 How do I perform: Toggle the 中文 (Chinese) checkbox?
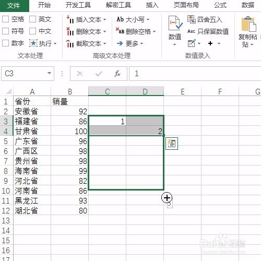click(x=32, y=31)
